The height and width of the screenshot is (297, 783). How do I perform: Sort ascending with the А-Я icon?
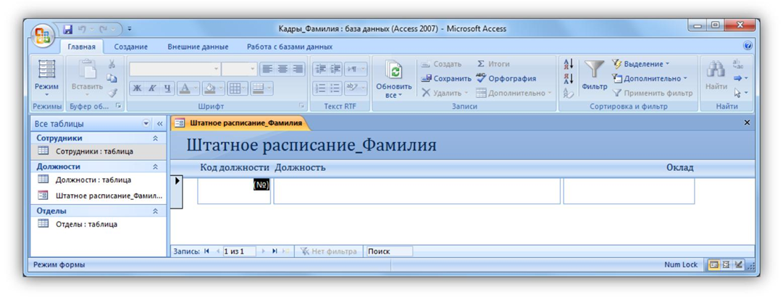point(569,64)
